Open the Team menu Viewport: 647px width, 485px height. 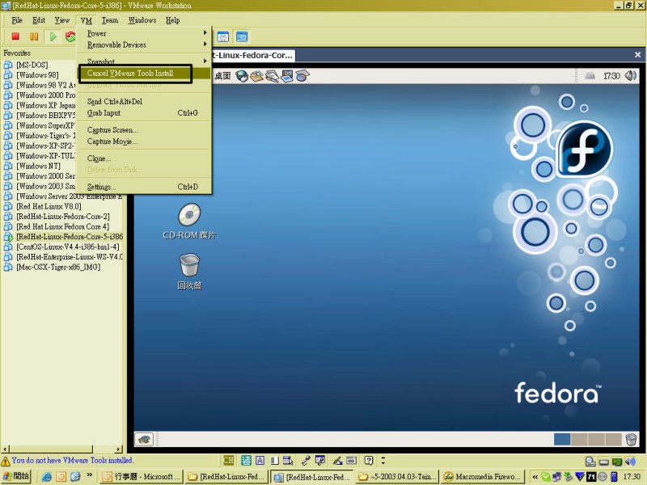coord(110,20)
